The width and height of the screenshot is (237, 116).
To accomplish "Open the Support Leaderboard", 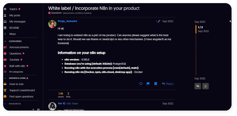I will tap(22, 90).
